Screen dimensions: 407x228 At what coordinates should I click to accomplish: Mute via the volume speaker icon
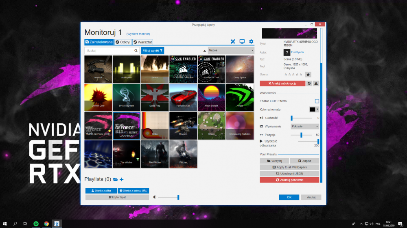(261, 118)
